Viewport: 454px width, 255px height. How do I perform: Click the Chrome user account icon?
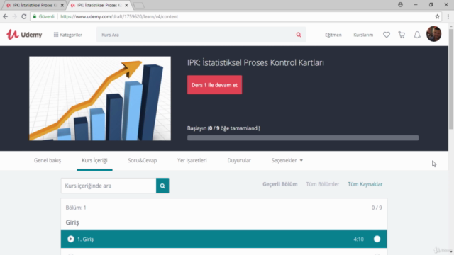[x=400, y=5]
